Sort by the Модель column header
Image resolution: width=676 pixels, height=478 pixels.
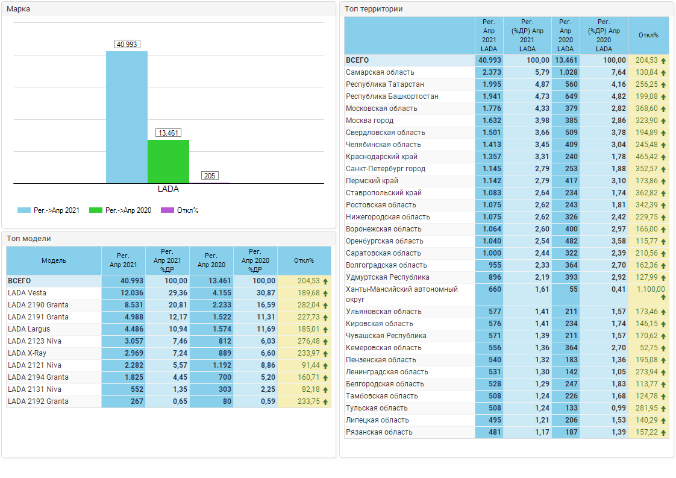click(x=54, y=260)
